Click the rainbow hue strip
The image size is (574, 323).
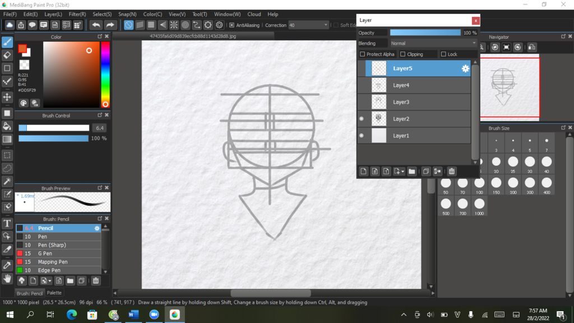[105, 75]
